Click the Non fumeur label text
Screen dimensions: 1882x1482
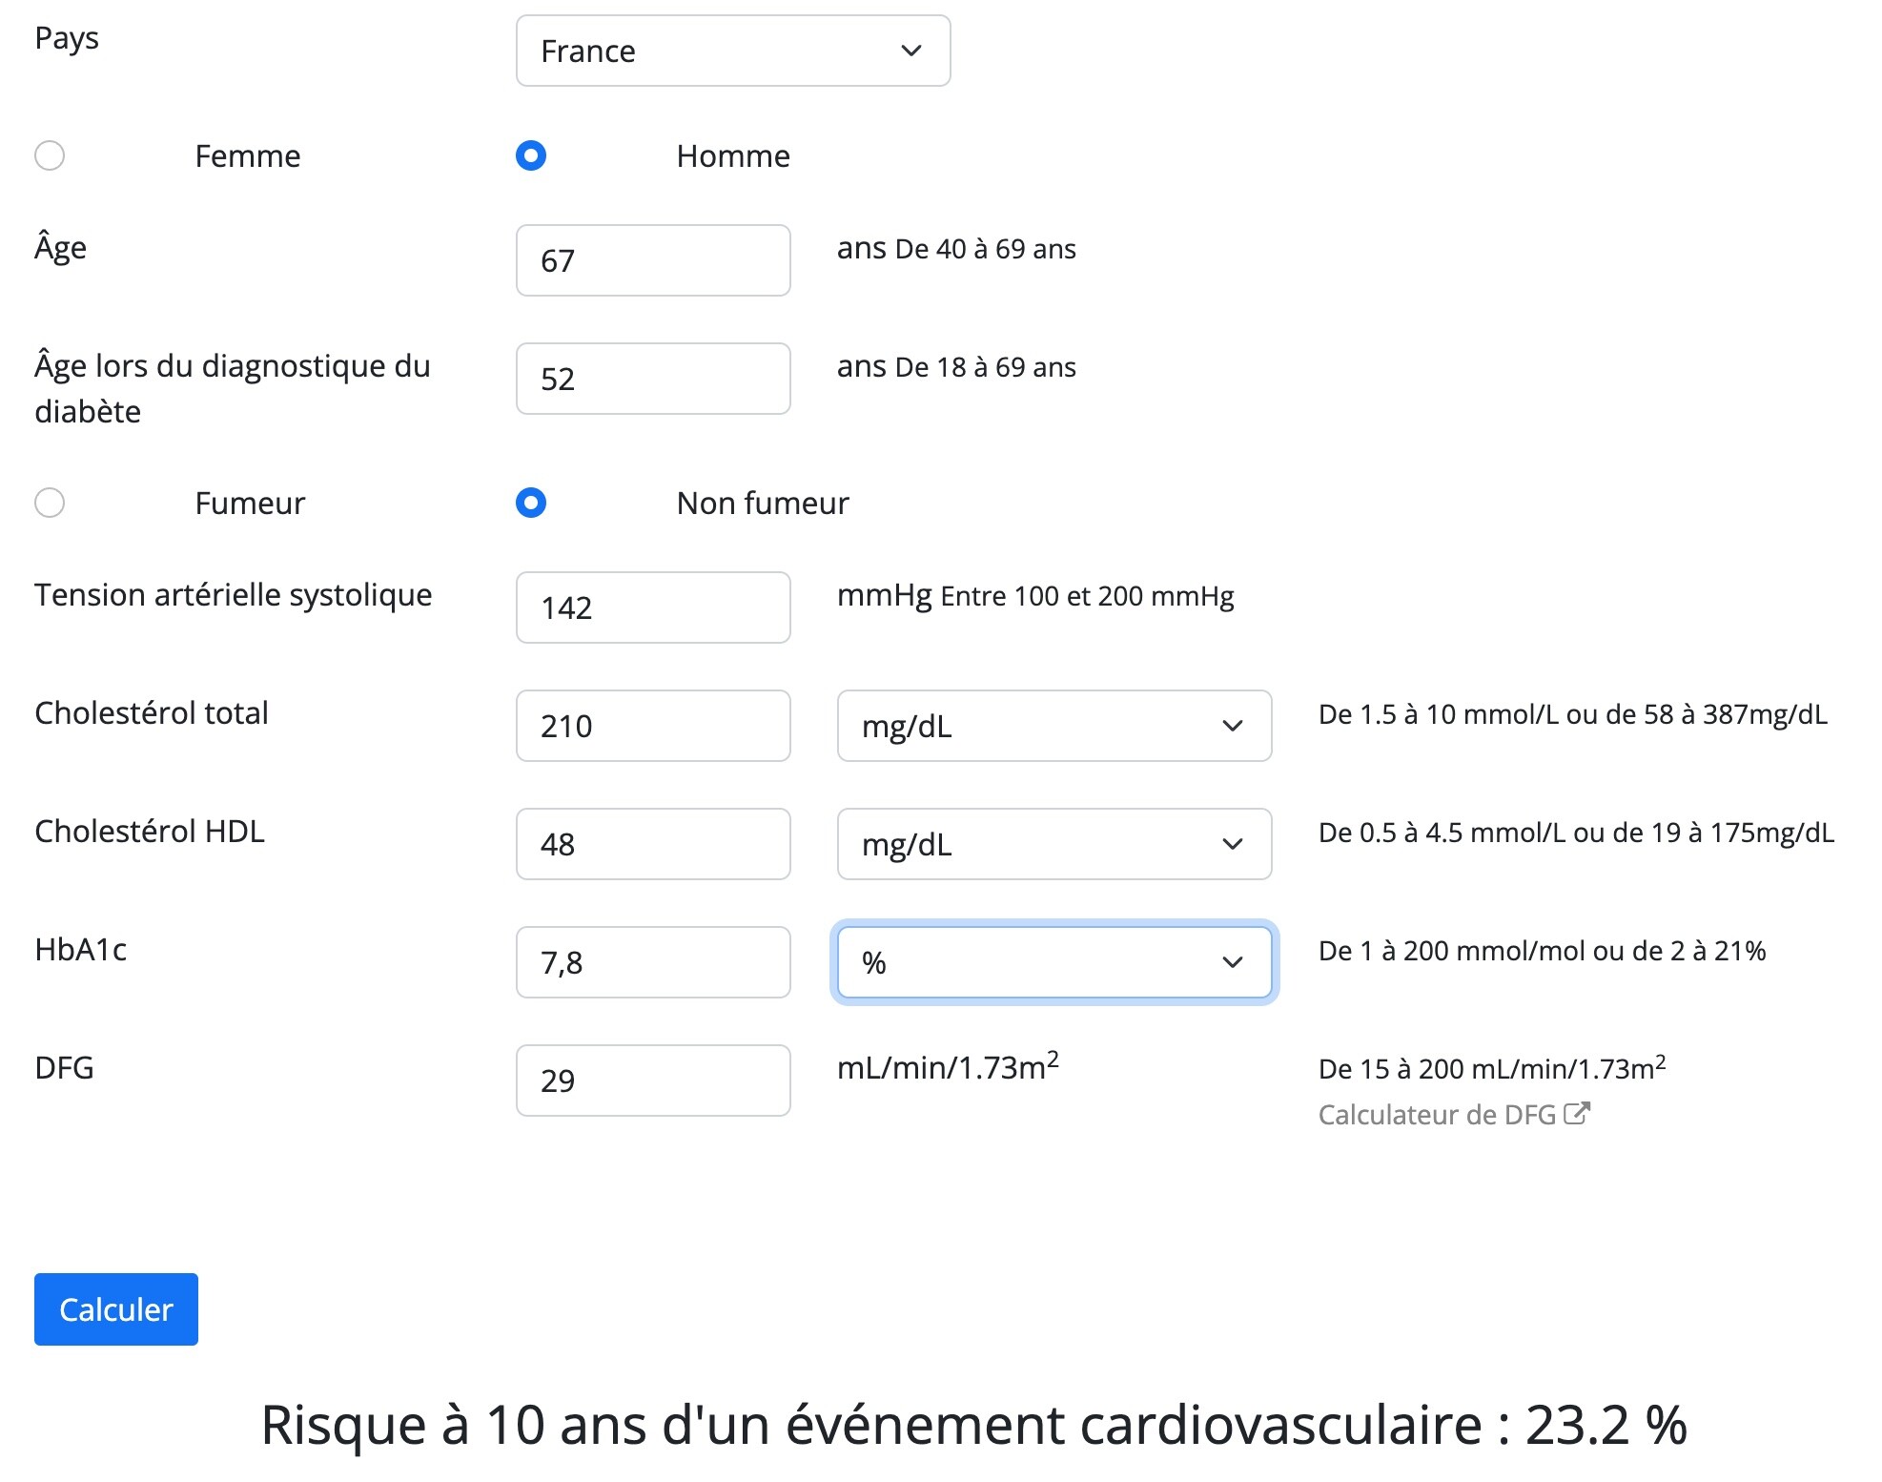(762, 504)
